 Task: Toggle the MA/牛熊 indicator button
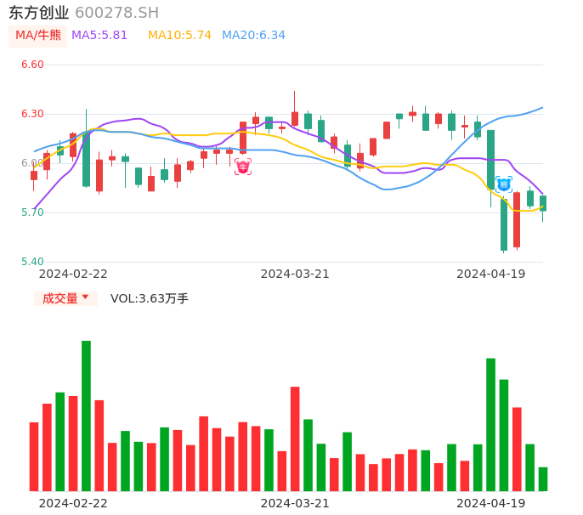click(x=37, y=36)
